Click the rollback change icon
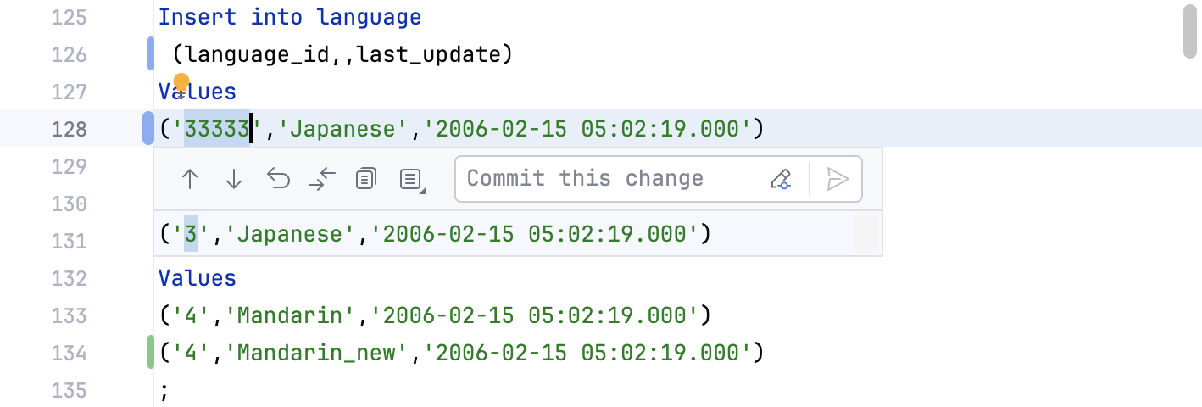Screen dimensions: 1202x407 click(278, 179)
